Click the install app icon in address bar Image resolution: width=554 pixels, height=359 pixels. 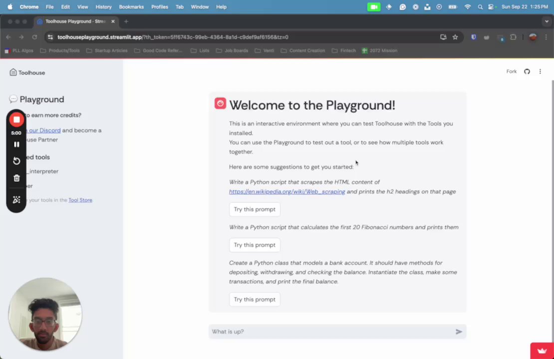443,37
